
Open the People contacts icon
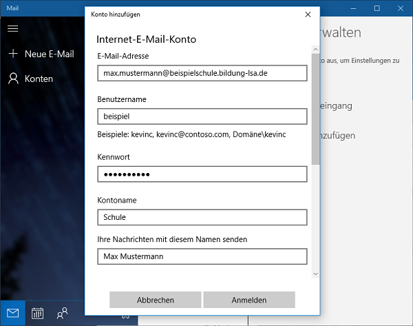coord(62,313)
